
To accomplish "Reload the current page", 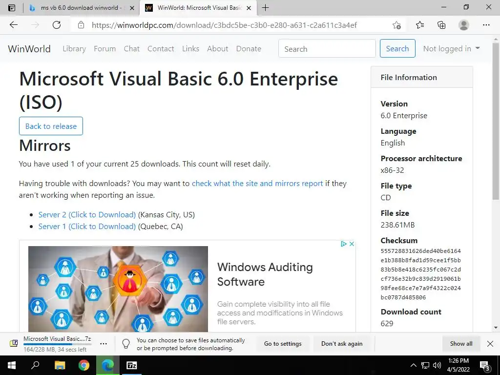I will click(x=57, y=25).
